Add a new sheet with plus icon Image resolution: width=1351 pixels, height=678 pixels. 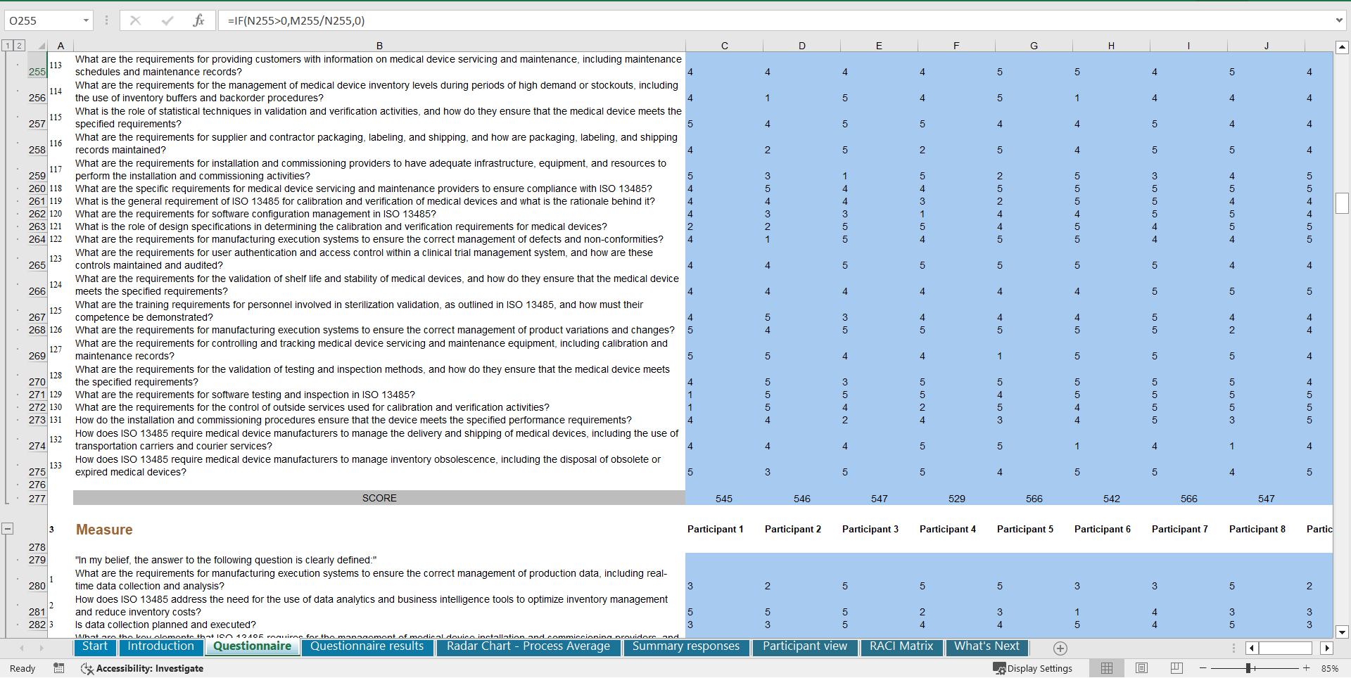click(x=1060, y=648)
